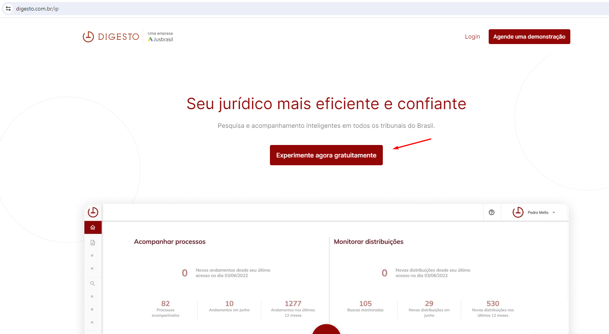Screen dimensions: 609x334
Task: Expand the Pedro Mello user dropdown
Action: pos(554,212)
